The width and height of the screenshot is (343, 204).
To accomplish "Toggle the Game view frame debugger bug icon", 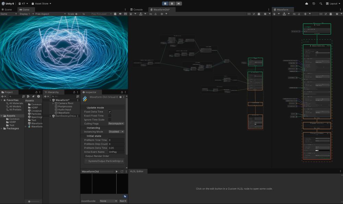I will click(115, 14).
